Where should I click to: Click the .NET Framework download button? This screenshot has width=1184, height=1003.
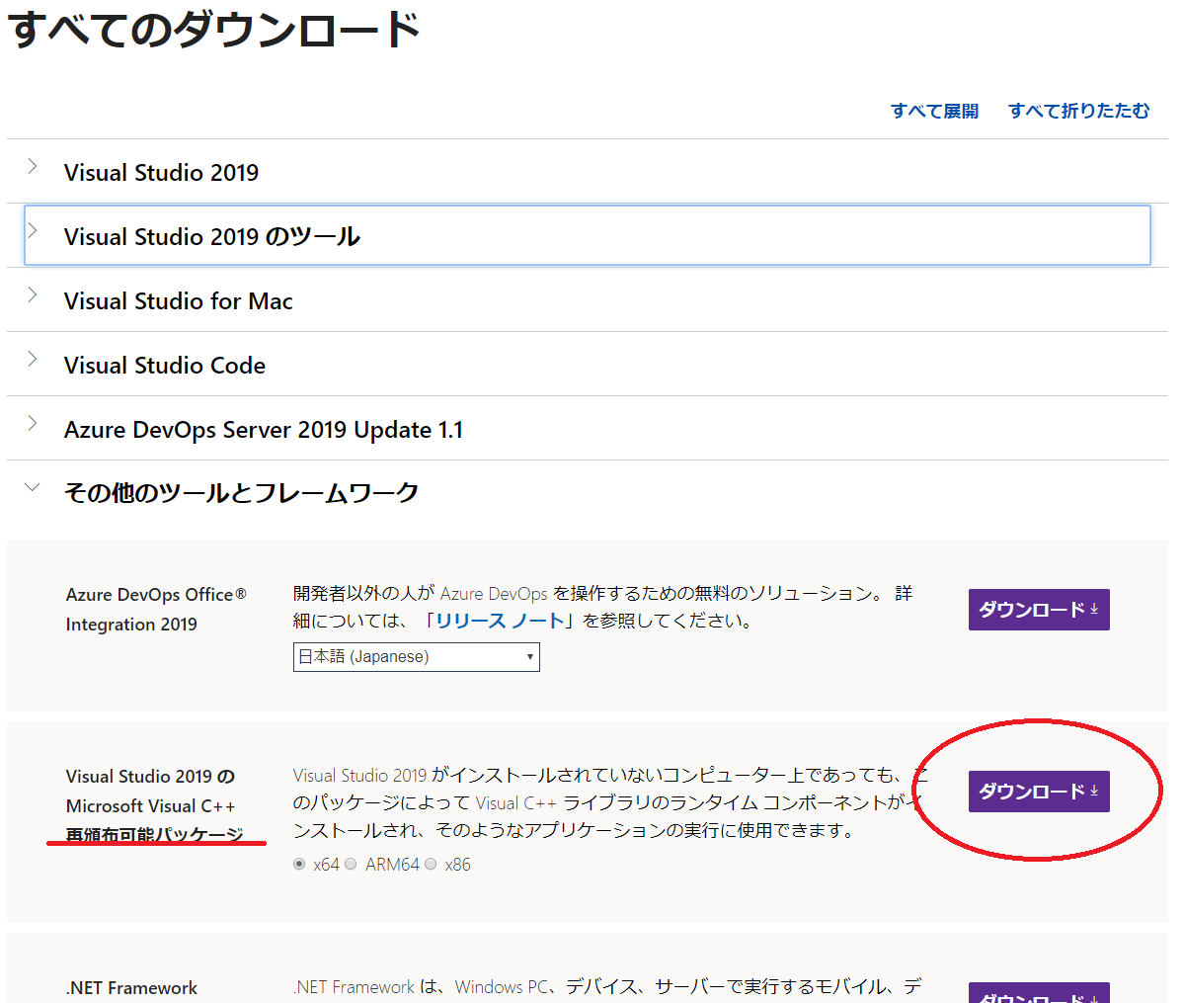(1039, 992)
